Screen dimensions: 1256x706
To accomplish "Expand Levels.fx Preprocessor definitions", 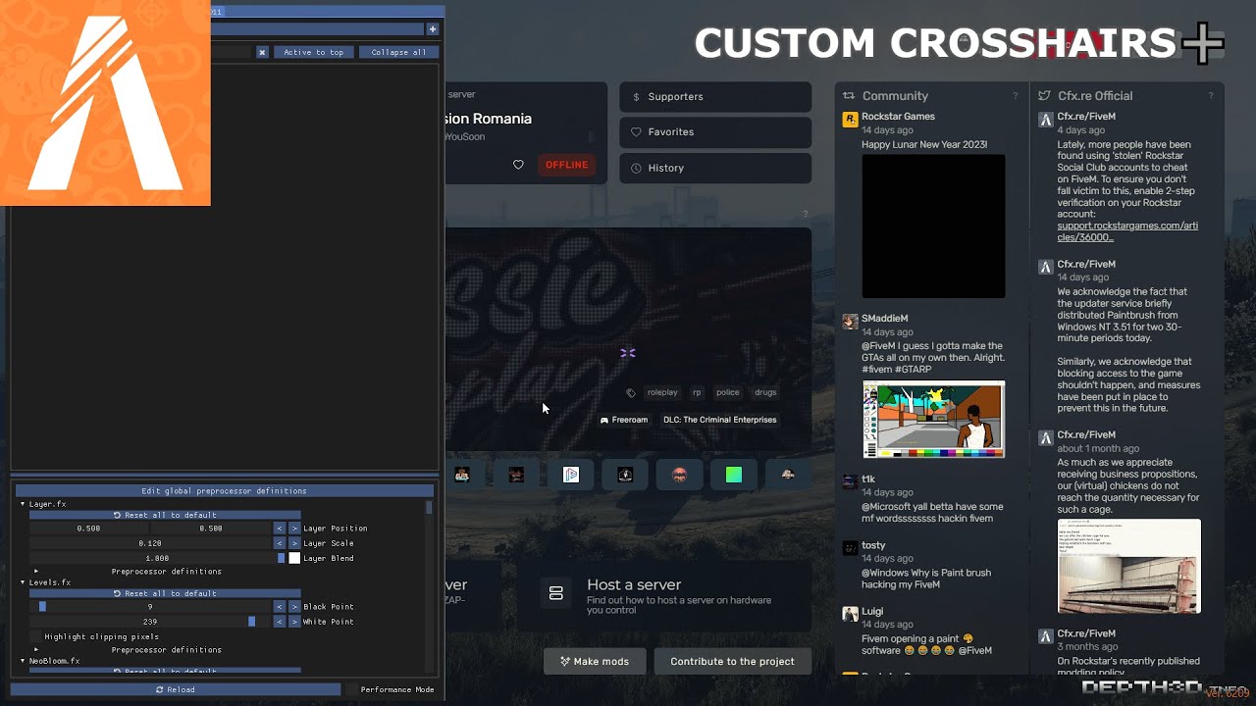I will (x=36, y=650).
